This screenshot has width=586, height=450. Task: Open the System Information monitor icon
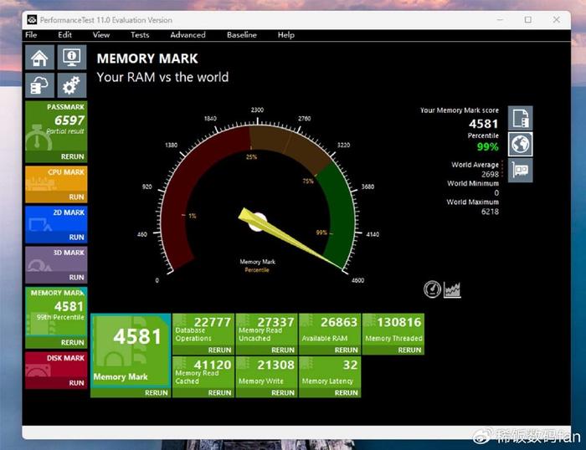point(72,57)
